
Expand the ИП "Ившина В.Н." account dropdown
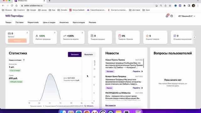point(187,16)
